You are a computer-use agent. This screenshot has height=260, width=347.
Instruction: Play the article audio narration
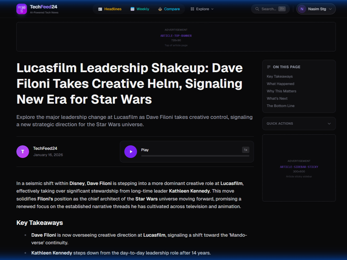pyautogui.click(x=131, y=152)
